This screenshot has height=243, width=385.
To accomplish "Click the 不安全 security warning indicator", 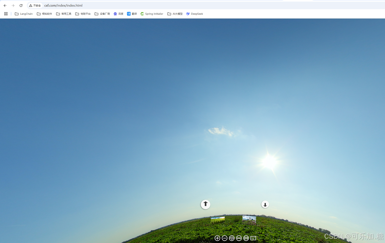I will click(35, 5).
